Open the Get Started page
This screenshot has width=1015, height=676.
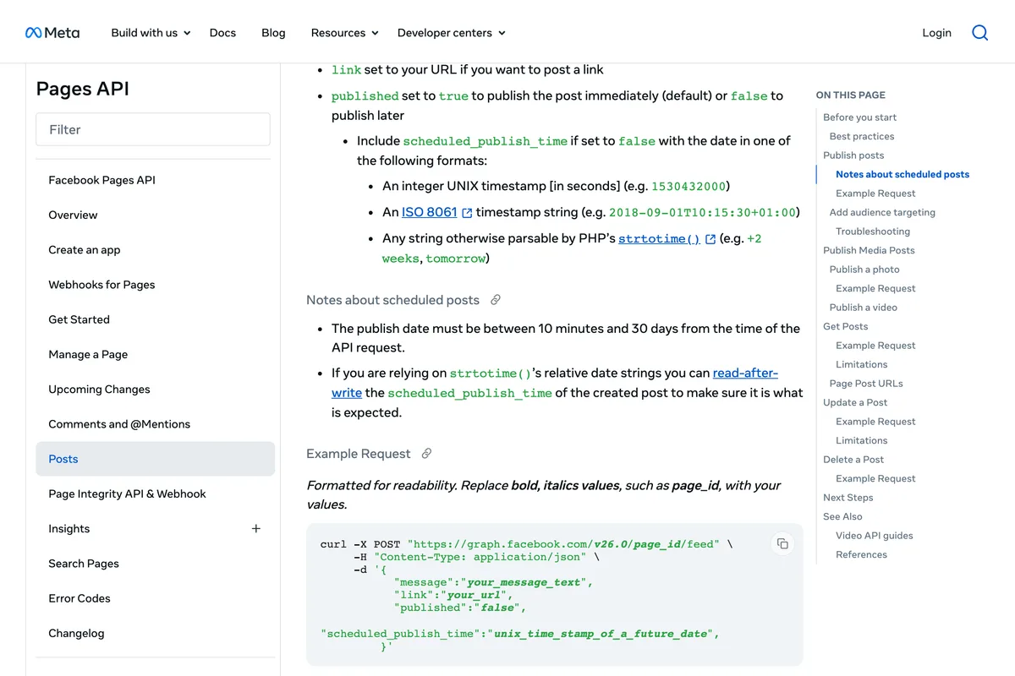79,319
